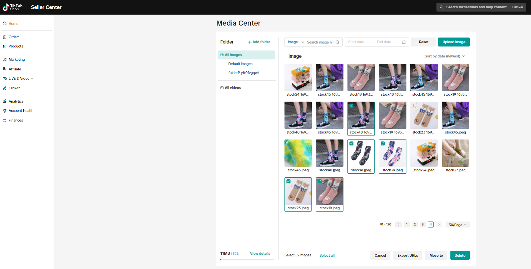Open Marketing via its megaphone icon

click(5, 60)
